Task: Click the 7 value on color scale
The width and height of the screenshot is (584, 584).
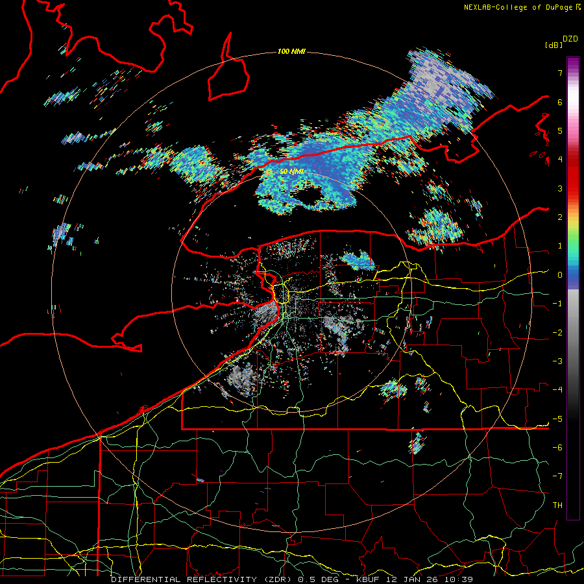Action: (560, 73)
